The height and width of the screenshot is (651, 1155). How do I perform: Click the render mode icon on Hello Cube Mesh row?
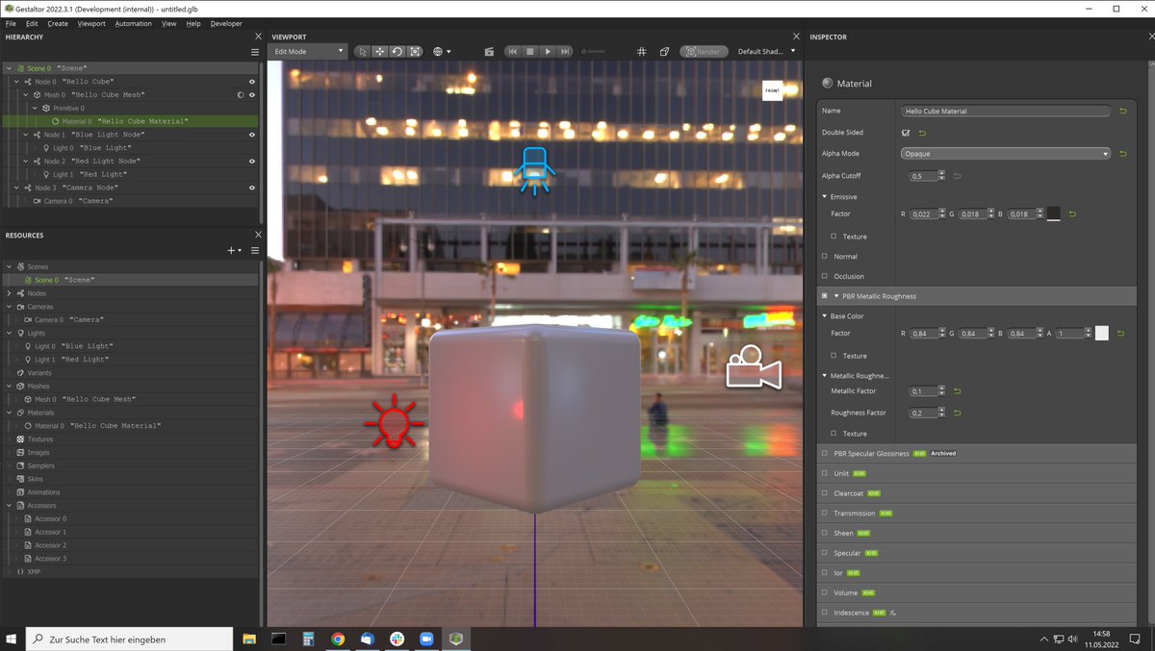coord(241,95)
